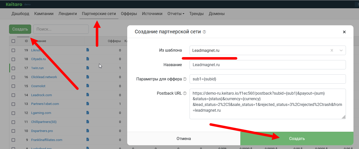Click the document icon in Dspartners.pro row
This screenshot has height=149, width=359.
88,130
